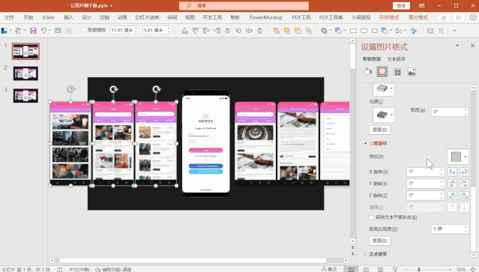Open Size & Properties icon in pane
Image resolution: width=479 pixels, height=272 pixels.
click(x=397, y=72)
